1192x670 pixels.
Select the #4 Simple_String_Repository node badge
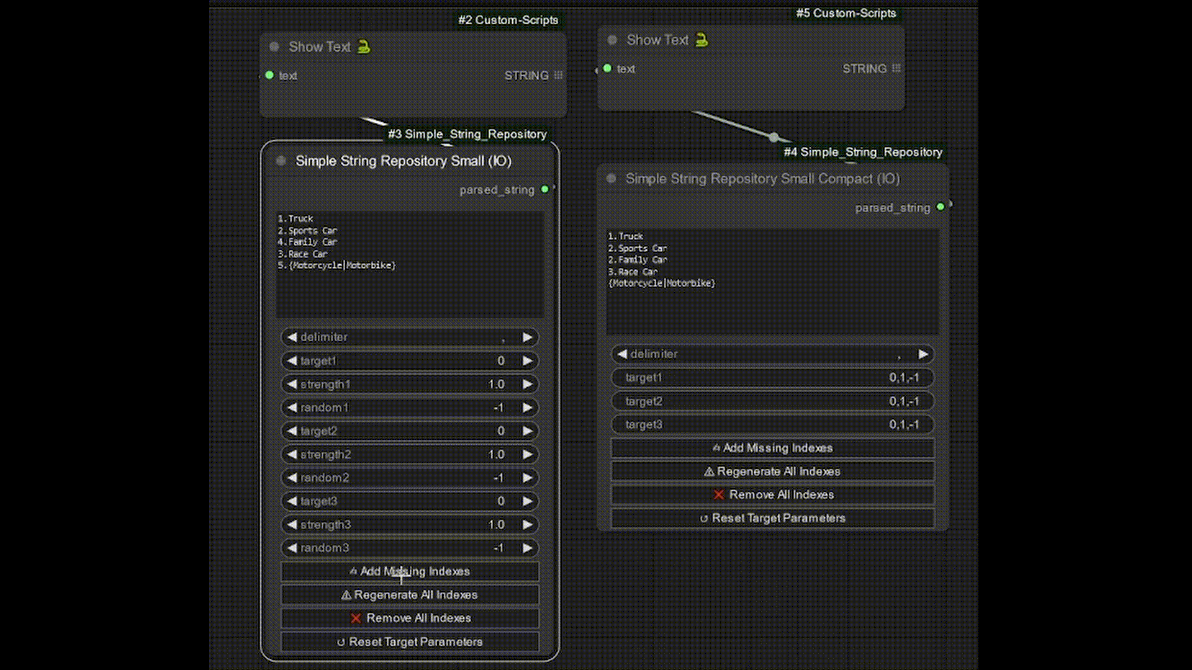point(862,152)
